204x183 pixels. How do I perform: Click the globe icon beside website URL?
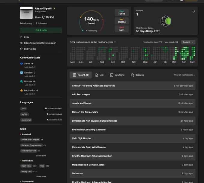pyautogui.click(x=21, y=43)
